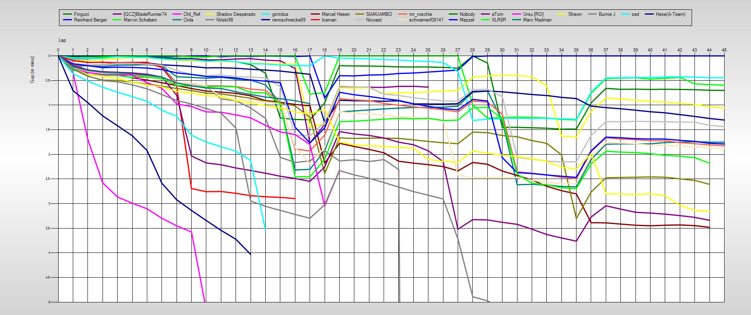Image resolution: width=751 pixels, height=315 pixels.
Task: Click the yellow Shadow Desperado line swatch
Action: (x=210, y=14)
